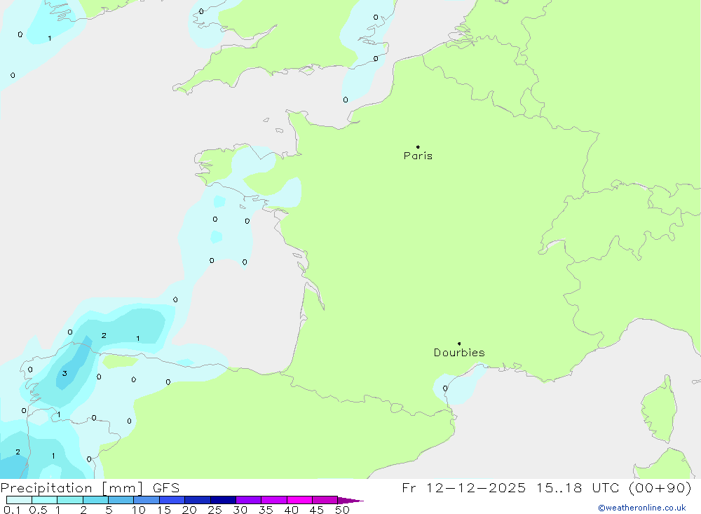Click the precipitation value 3 over northwest Spain
Viewport: 701px width, 514px height.
tap(64, 374)
